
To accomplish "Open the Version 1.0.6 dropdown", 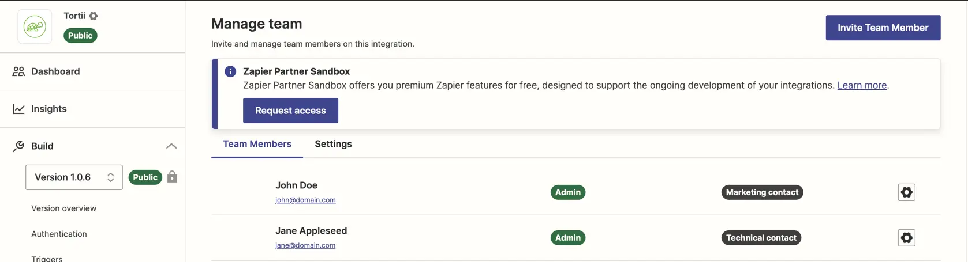I will (74, 177).
